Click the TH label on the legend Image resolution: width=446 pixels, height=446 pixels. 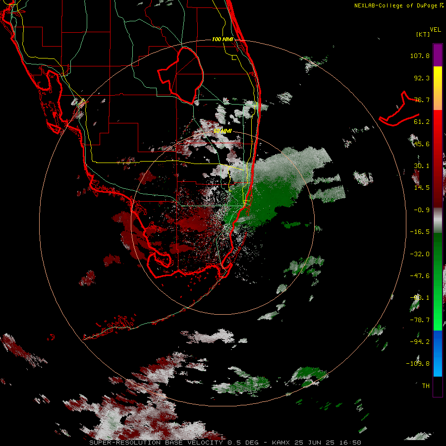[x=426, y=386]
